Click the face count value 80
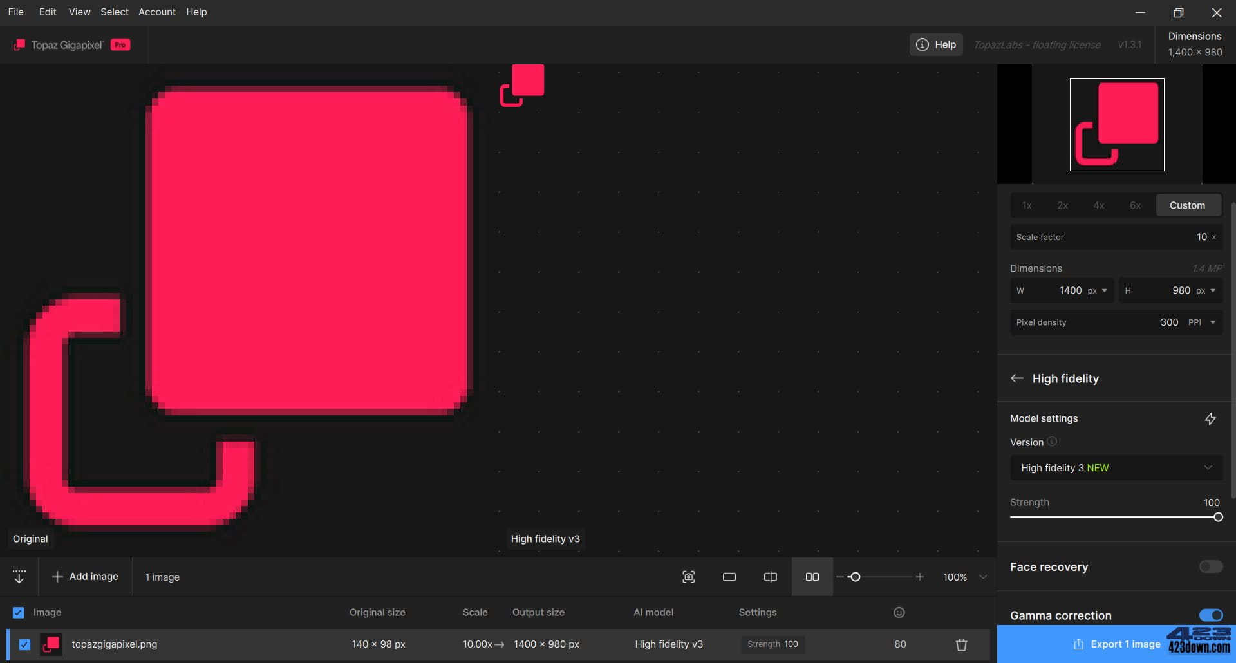The width and height of the screenshot is (1236, 663). pos(900,644)
